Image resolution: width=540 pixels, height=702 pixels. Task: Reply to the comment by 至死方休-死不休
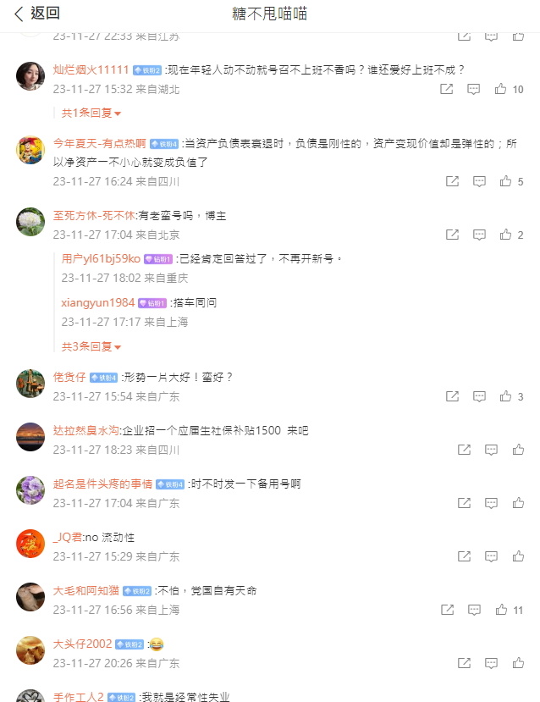tap(479, 235)
